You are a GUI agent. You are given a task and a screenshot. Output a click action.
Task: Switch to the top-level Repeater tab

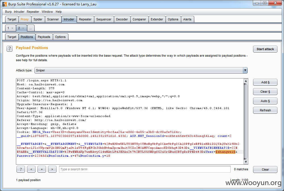pyautogui.click(x=85, y=19)
